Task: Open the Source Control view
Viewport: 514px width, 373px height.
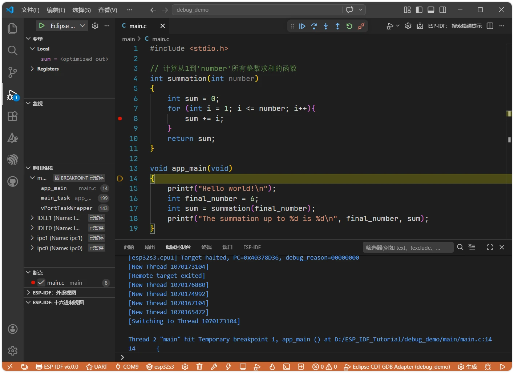Action: [12, 72]
